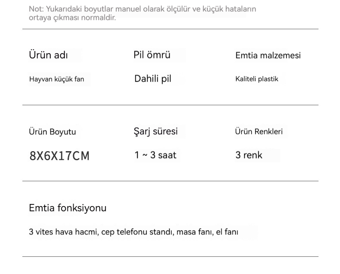Select the 'Kaliteli plastik' value

(257, 79)
